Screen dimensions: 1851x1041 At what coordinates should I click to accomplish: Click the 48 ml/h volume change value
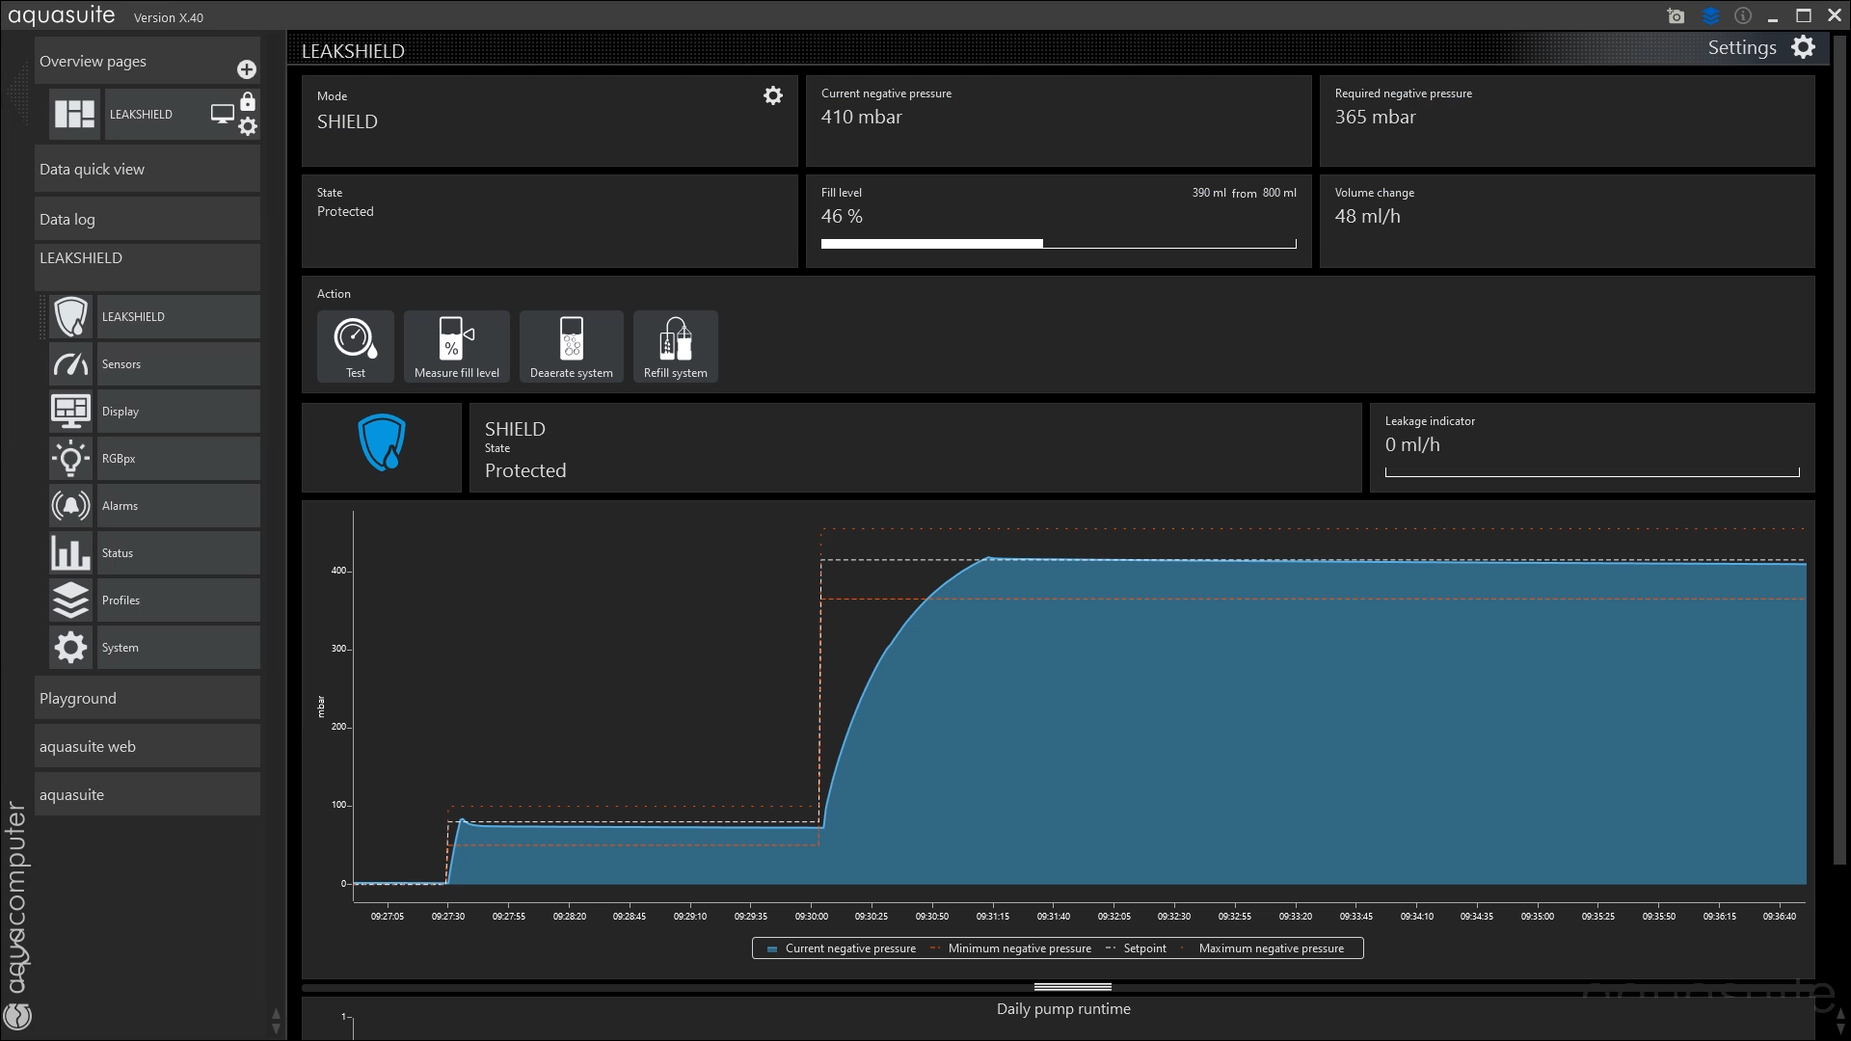[x=1367, y=216]
